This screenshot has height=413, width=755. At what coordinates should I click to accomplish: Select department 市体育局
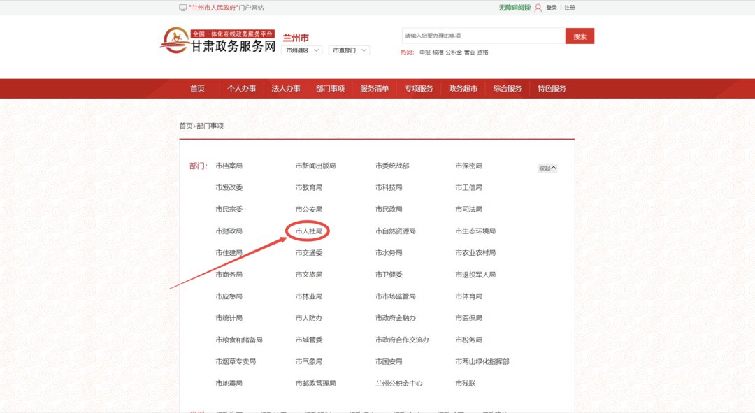[468, 296]
